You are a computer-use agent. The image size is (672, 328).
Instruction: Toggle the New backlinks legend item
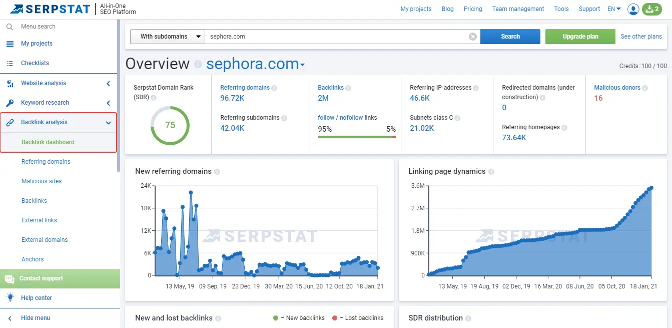coord(299,318)
